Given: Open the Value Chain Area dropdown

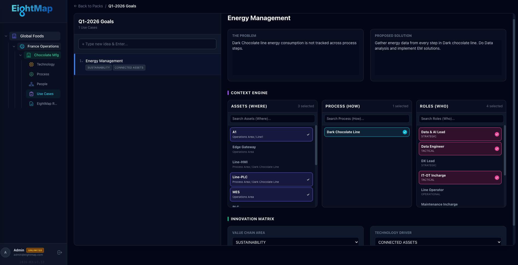Looking at the screenshot, I should (295, 242).
